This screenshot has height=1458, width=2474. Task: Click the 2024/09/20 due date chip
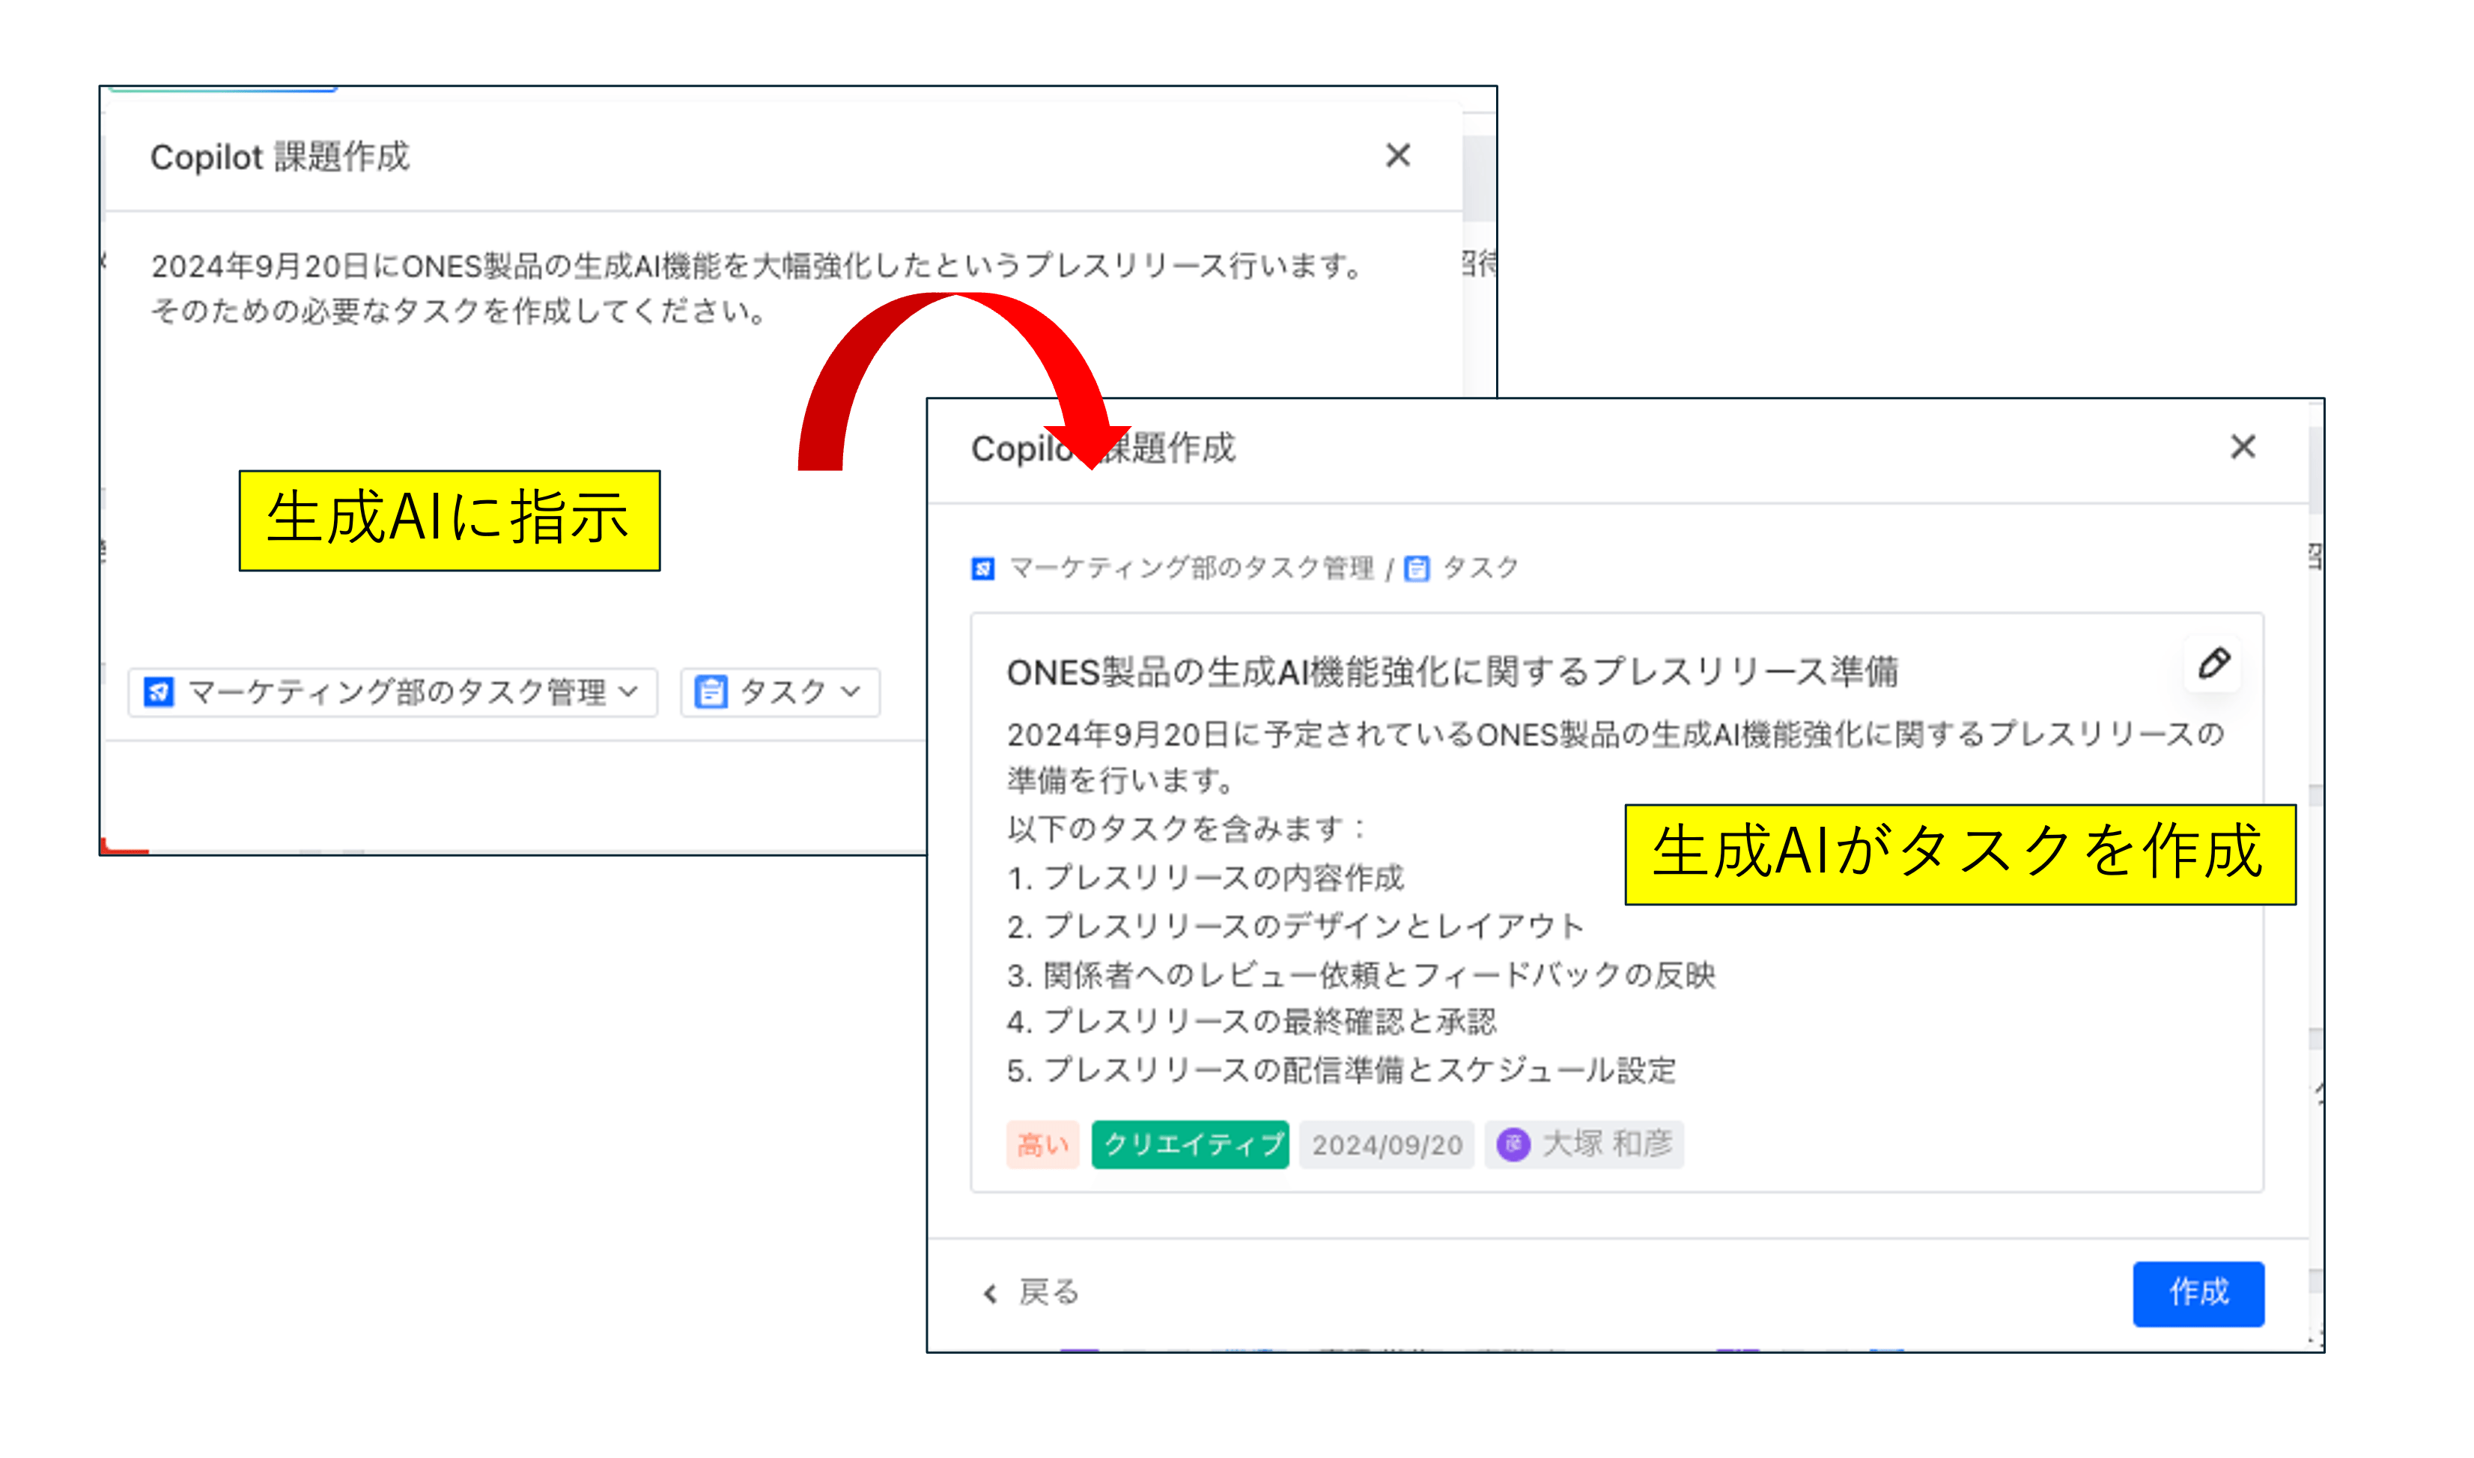click(1387, 1143)
